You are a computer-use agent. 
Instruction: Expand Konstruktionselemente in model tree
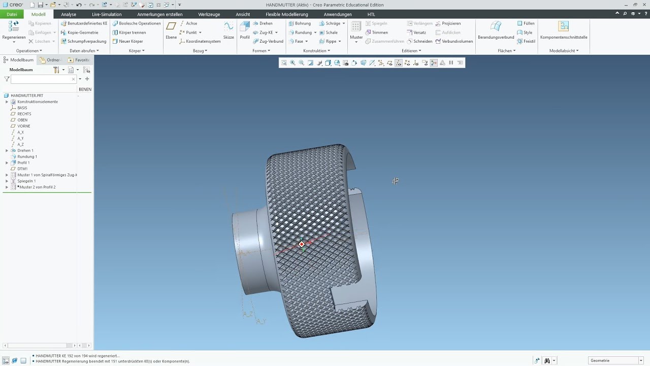(x=7, y=102)
